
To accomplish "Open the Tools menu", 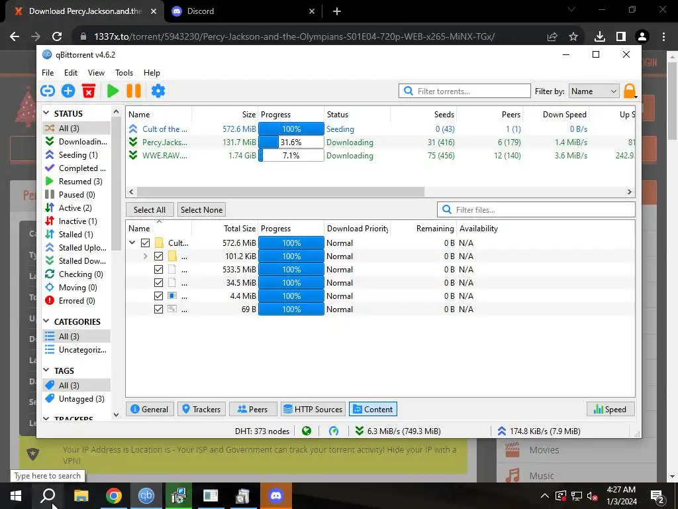I will (124, 73).
